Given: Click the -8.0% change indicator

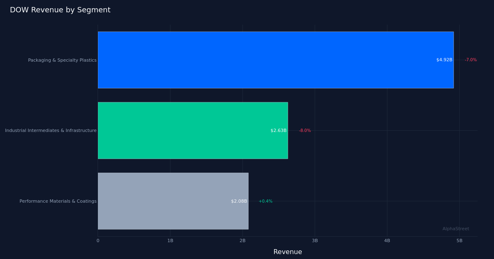Looking at the screenshot, I should 304,130.
